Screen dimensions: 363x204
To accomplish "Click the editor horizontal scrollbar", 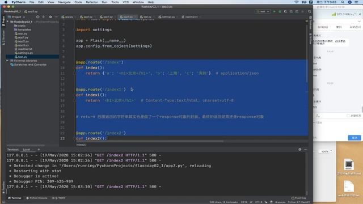I will pyautogui.click(x=150, y=141).
